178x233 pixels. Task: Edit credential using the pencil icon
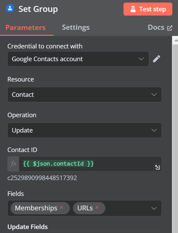click(x=156, y=59)
